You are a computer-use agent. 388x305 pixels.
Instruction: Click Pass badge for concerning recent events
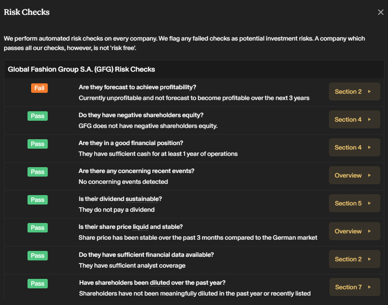(37, 172)
